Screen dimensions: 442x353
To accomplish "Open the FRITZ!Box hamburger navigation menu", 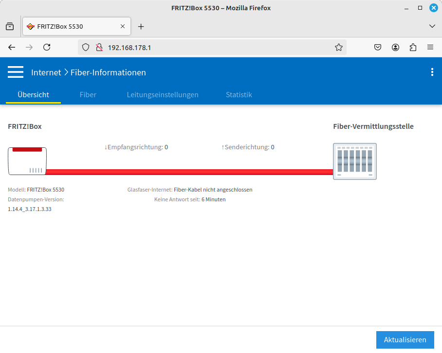I will (16, 72).
